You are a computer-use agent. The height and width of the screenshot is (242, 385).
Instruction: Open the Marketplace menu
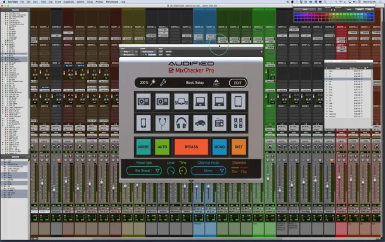112,2
